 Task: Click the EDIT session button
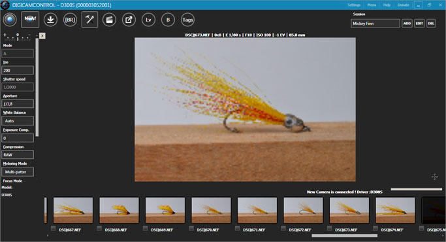point(419,24)
